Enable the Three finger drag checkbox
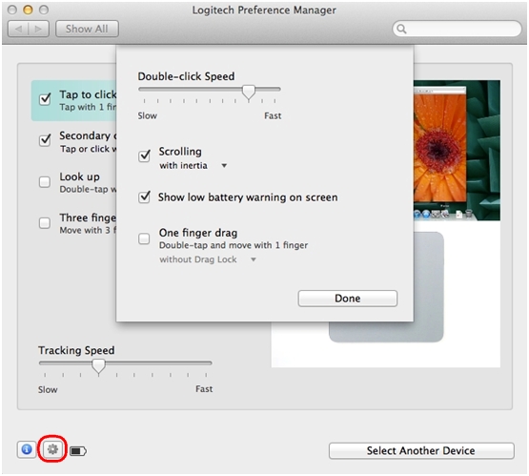Screen dimensions: 529x476 pos(45,223)
